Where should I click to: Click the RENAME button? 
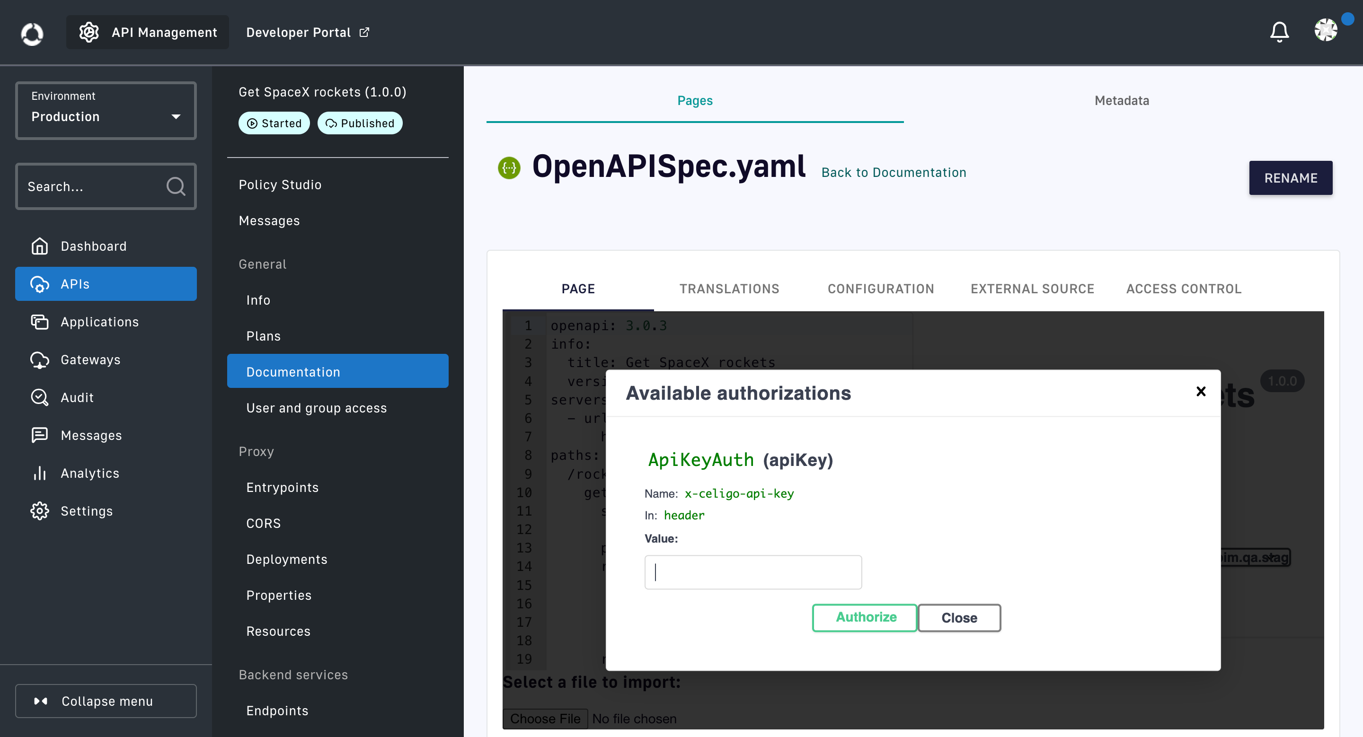[1291, 178]
